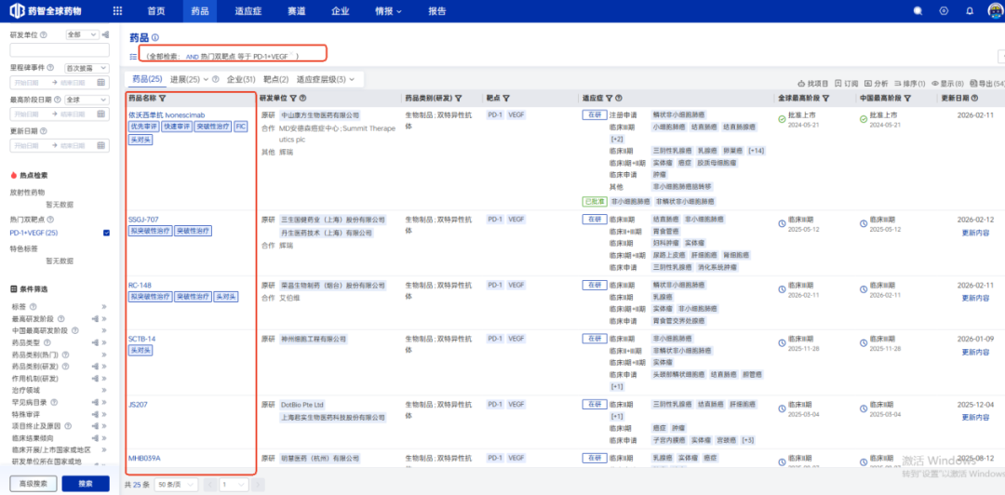Open the page number 1 dropdown
Screen dimensions: 1005x495
(x=234, y=485)
